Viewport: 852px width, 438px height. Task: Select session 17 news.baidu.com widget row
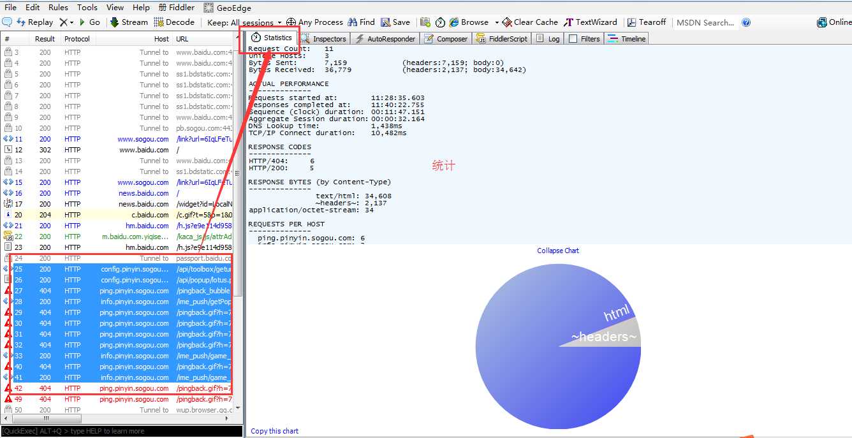coord(117,204)
